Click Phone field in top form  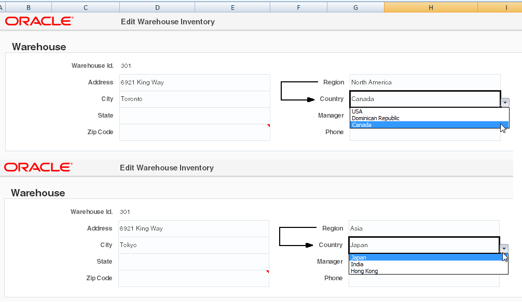tap(425, 135)
